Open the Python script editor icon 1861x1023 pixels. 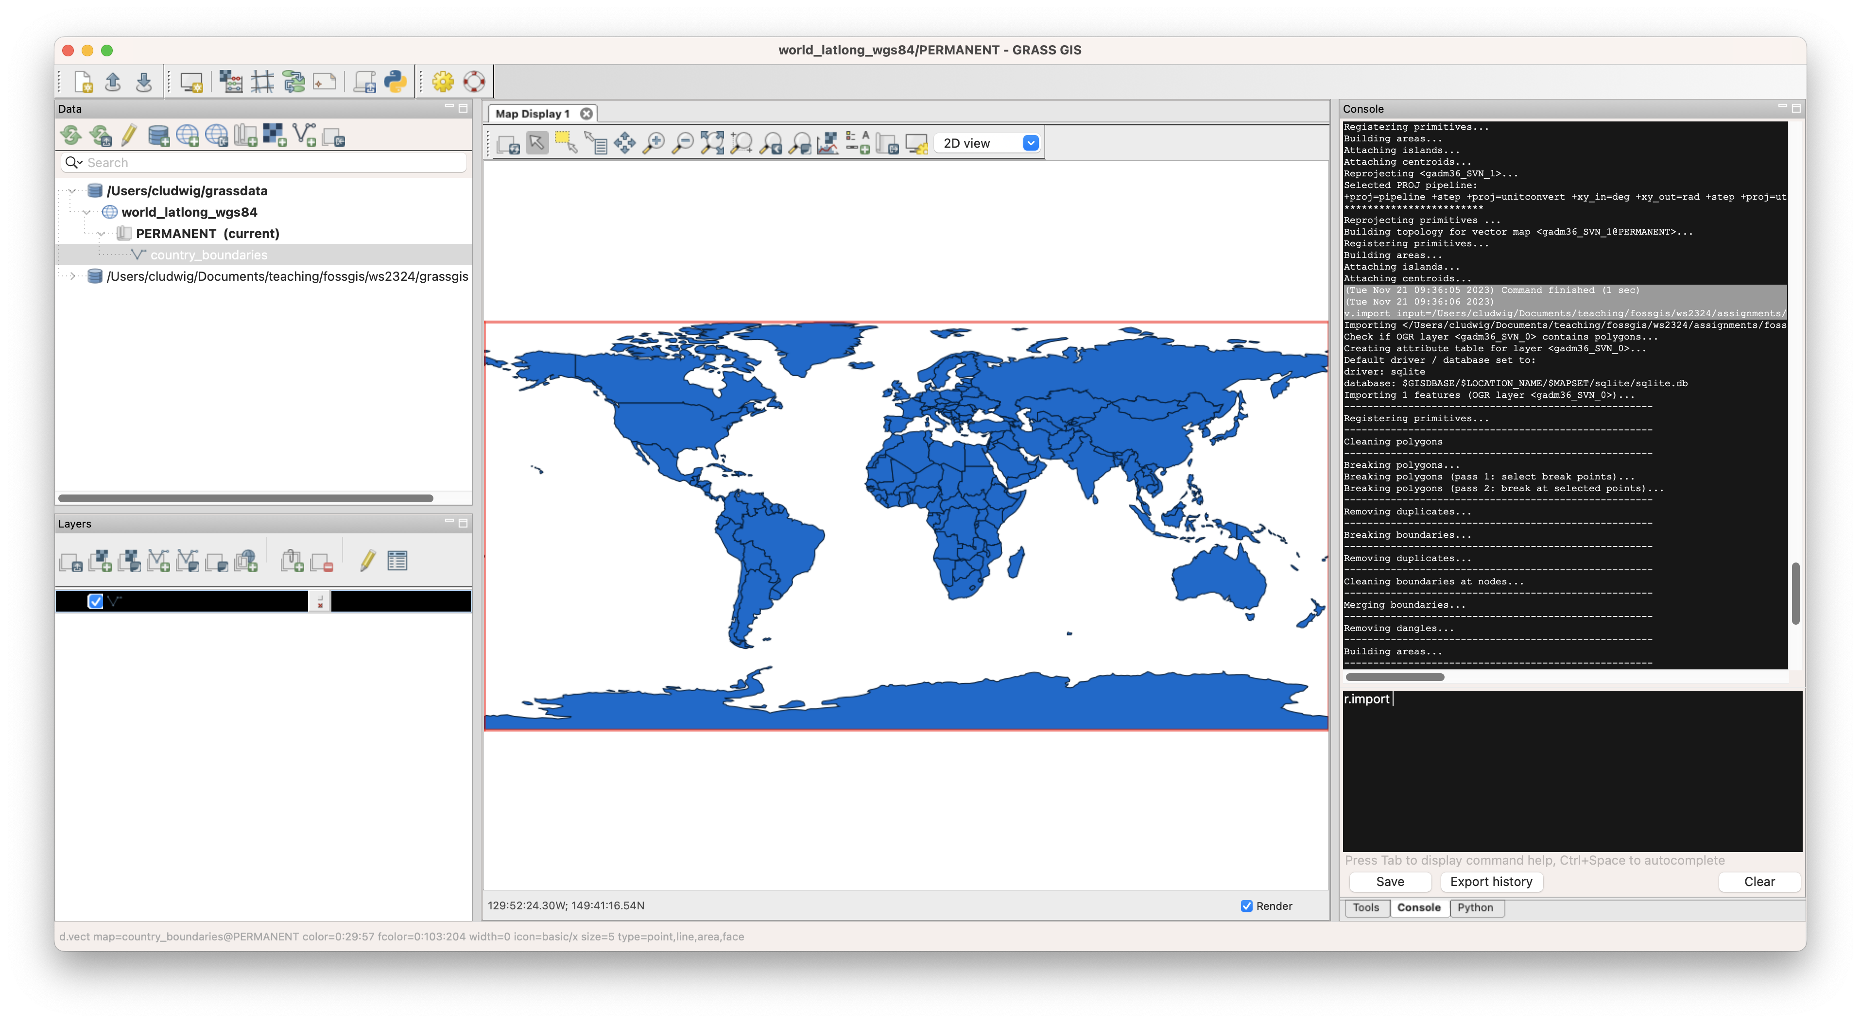pyautogui.click(x=395, y=82)
